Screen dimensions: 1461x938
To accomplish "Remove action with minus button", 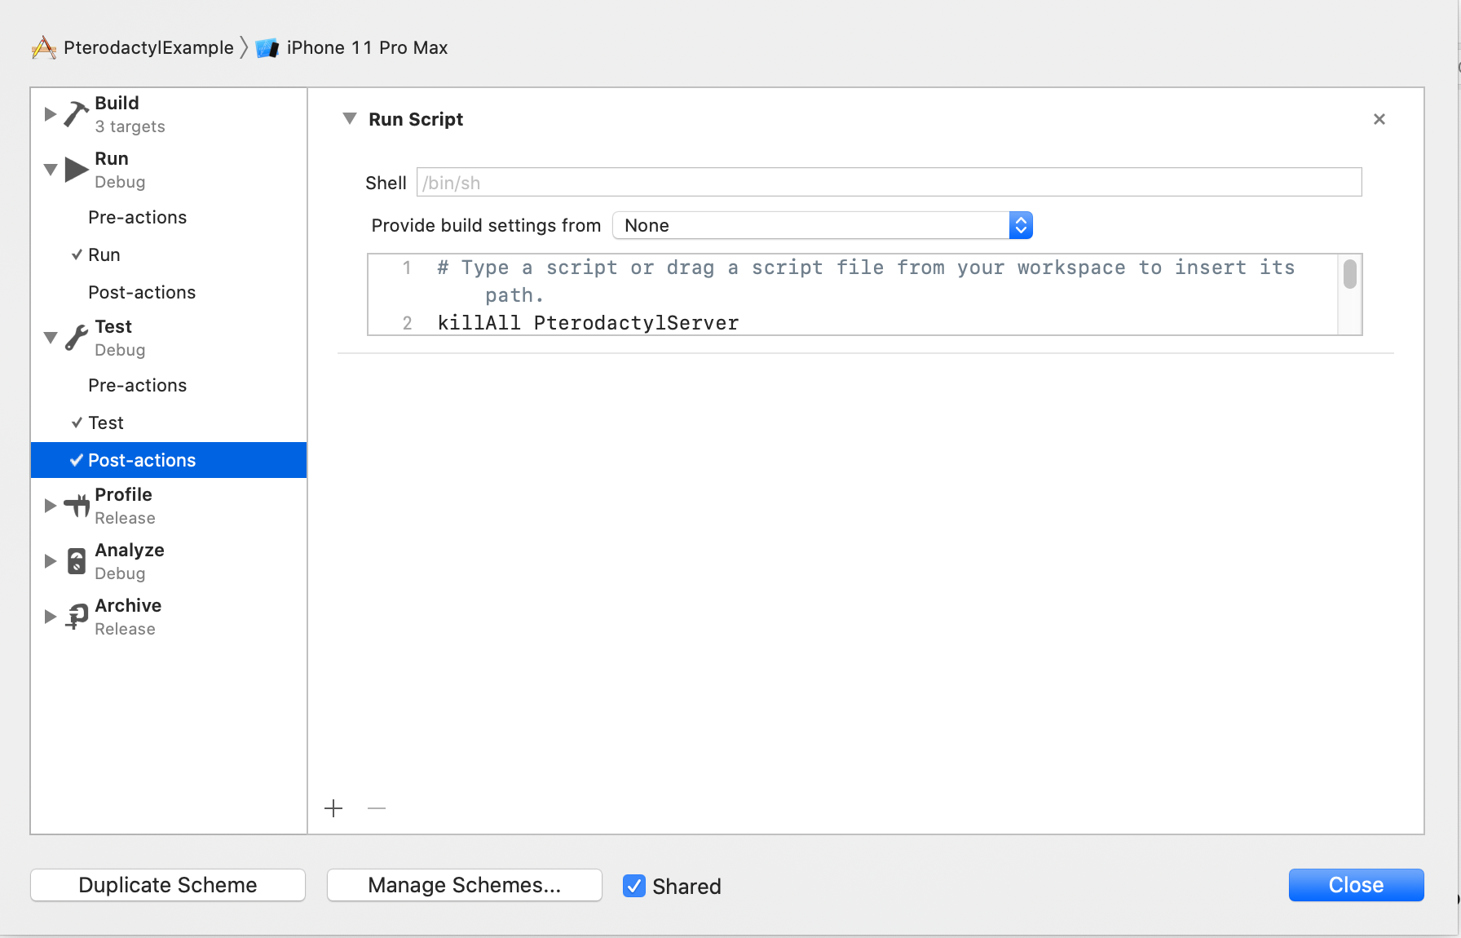I will click(x=377, y=808).
